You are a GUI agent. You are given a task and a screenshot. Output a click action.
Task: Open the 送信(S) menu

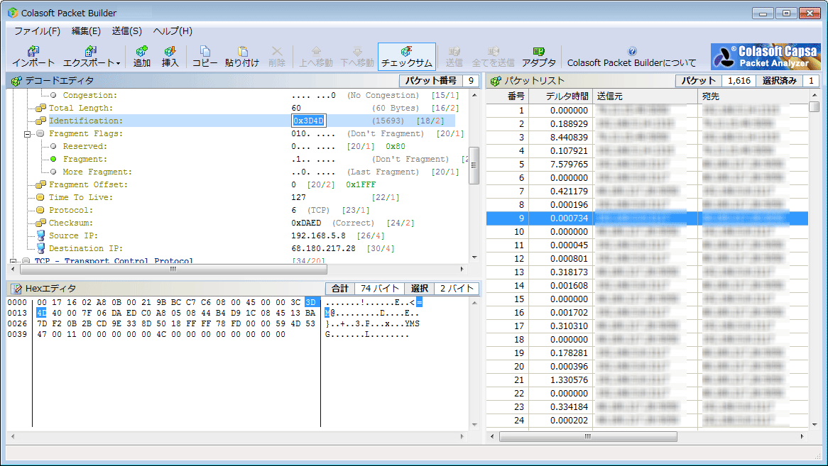click(126, 31)
